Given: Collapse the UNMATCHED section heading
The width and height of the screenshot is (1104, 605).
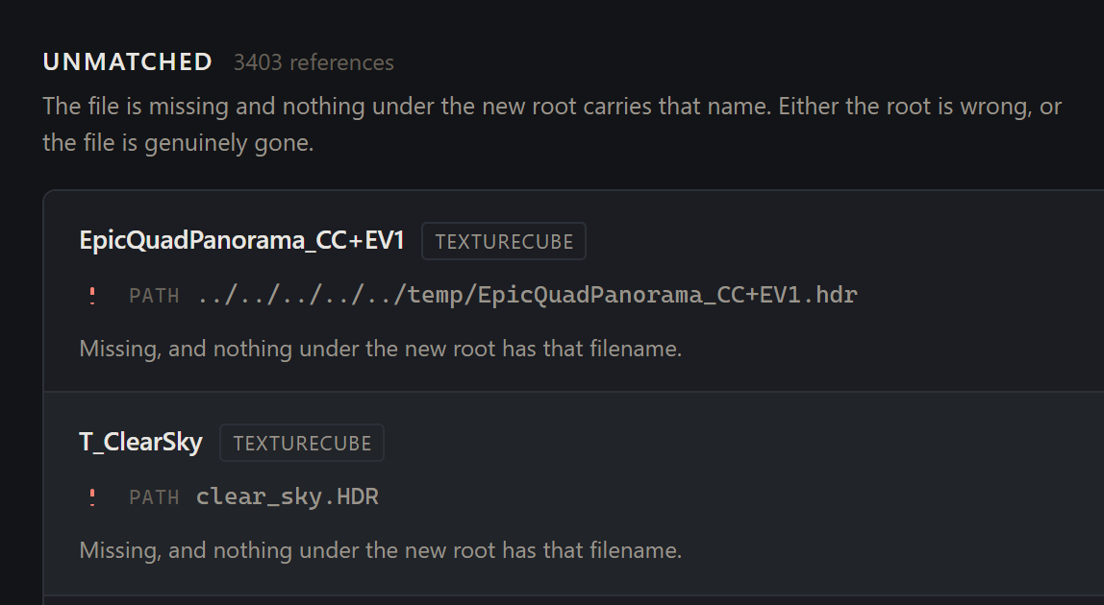Looking at the screenshot, I should tap(128, 61).
